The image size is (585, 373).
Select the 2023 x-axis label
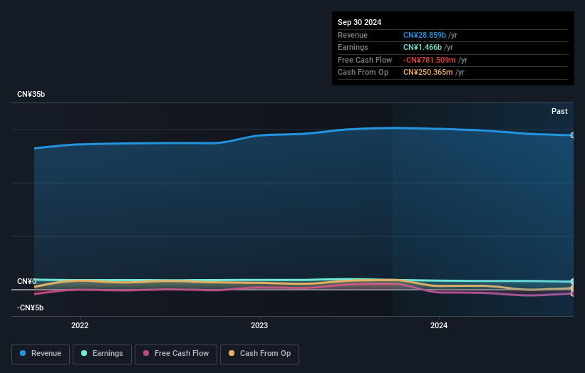coord(259,325)
